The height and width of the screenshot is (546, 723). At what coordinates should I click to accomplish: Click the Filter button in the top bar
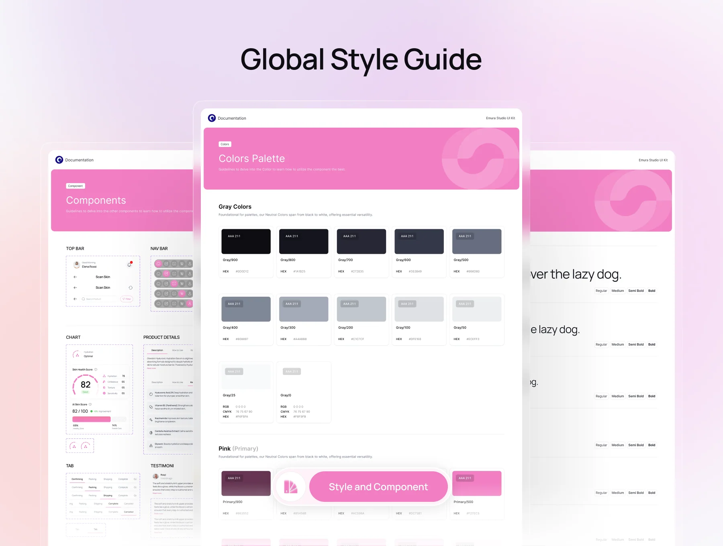pyautogui.click(x=127, y=299)
